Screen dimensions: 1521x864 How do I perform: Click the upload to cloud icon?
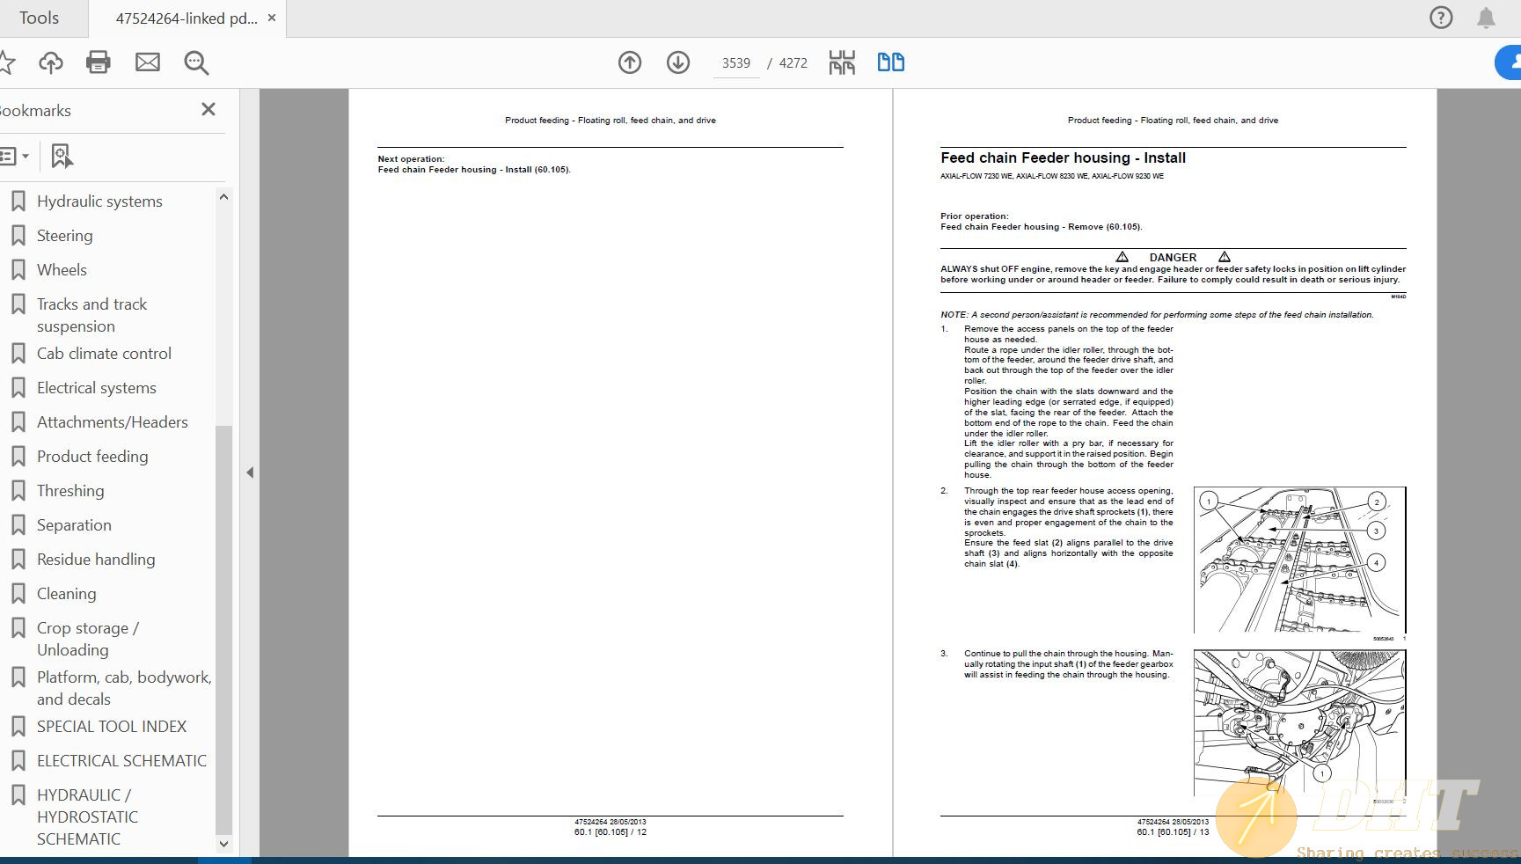click(51, 62)
